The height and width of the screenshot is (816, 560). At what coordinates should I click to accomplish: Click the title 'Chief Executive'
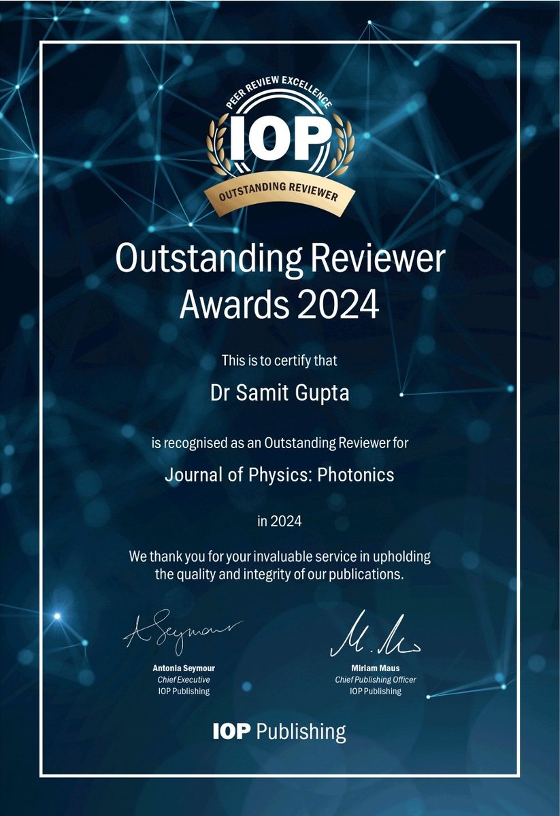183,679
